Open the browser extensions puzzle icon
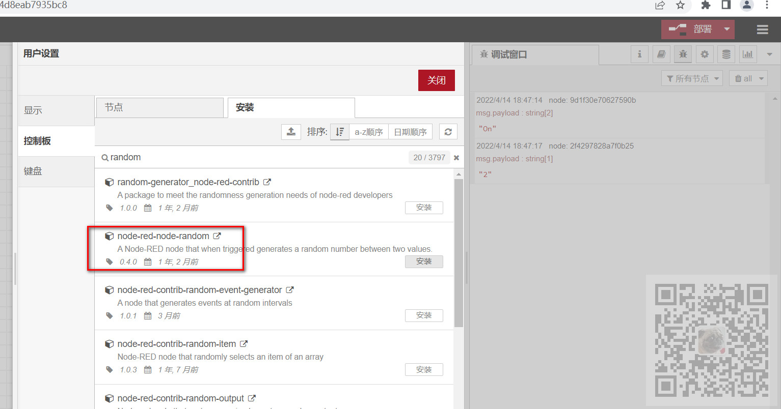Screen dimensions: 781x409 [706, 5]
